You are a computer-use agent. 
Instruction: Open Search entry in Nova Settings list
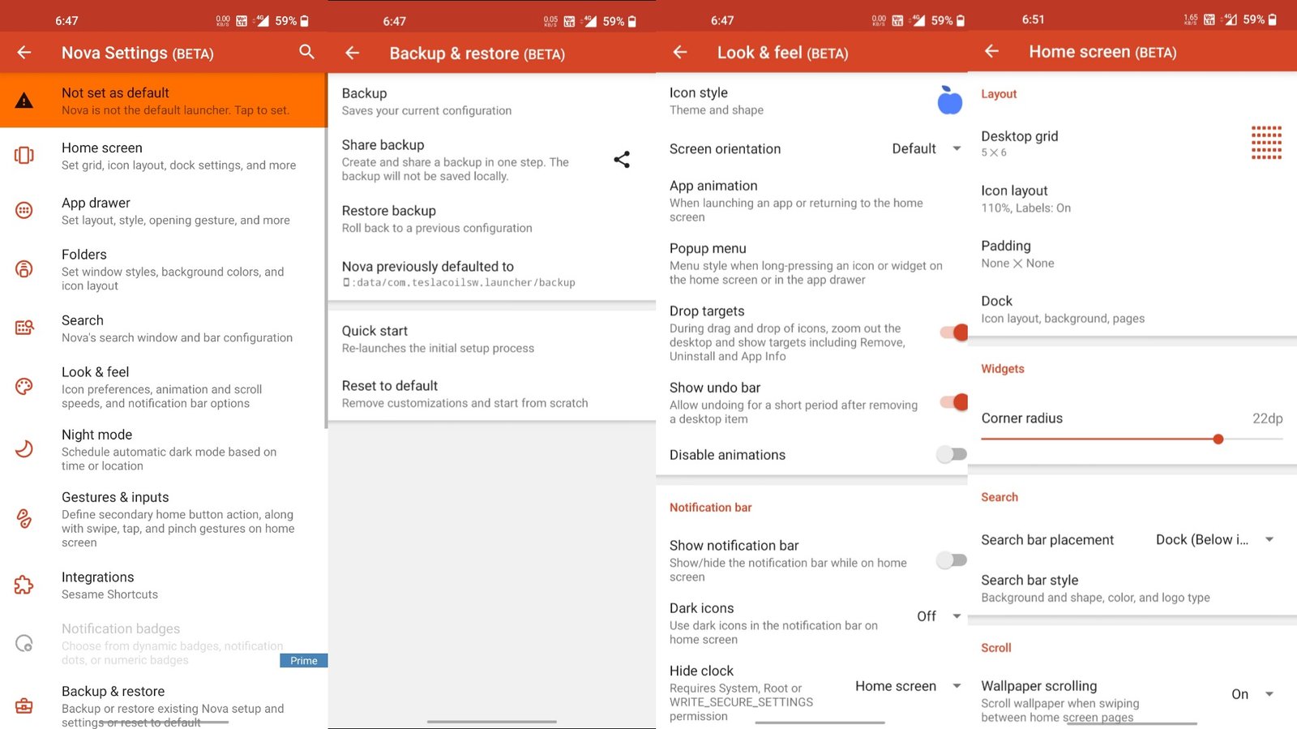[164, 328]
